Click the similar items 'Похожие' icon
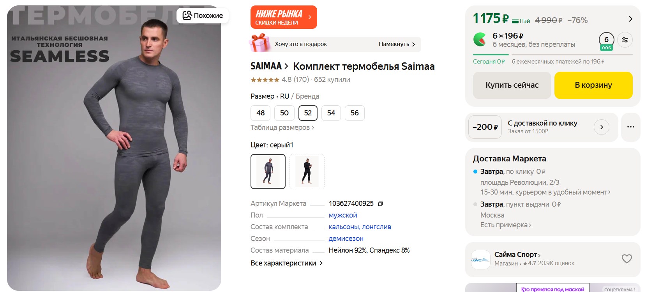653x292 pixels. 187,16
